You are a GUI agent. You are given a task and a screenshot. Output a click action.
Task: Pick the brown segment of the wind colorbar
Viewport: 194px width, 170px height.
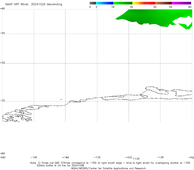[x=163, y=3]
